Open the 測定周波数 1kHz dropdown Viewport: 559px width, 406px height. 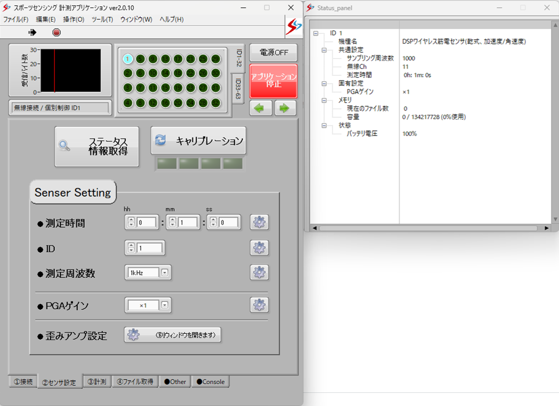165,273
